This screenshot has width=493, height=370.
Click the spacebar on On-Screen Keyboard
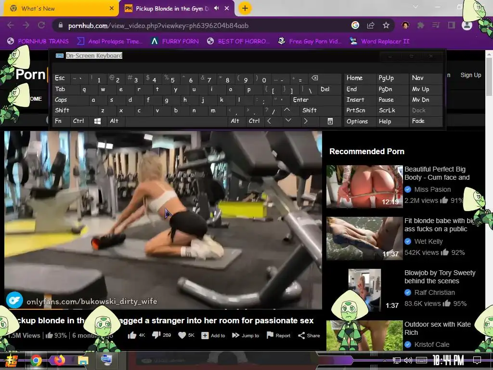[x=177, y=121]
